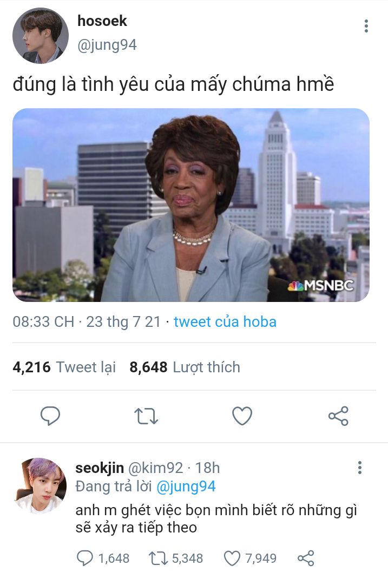Image resolution: width=388 pixels, height=572 pixels.
Task: Open the @jung94 mention in the reply
Action: point(186,486)
